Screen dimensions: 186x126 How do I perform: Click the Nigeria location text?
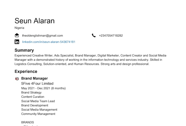tap(19, 28)
